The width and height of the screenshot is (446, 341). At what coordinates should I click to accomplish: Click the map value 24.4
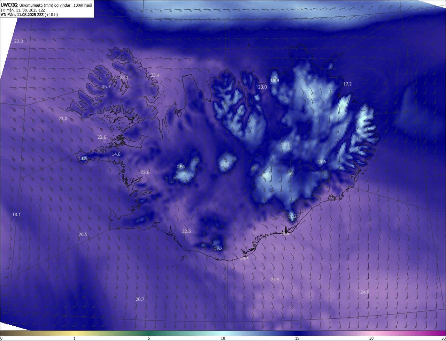pos(244,258)
